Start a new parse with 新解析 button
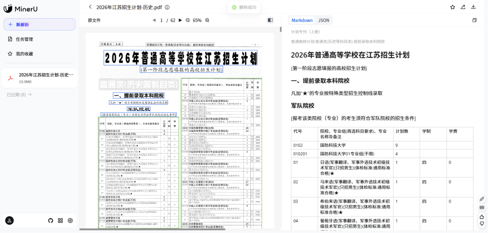The height and width of the screenshot is (233, 488). tap(39, 24)
